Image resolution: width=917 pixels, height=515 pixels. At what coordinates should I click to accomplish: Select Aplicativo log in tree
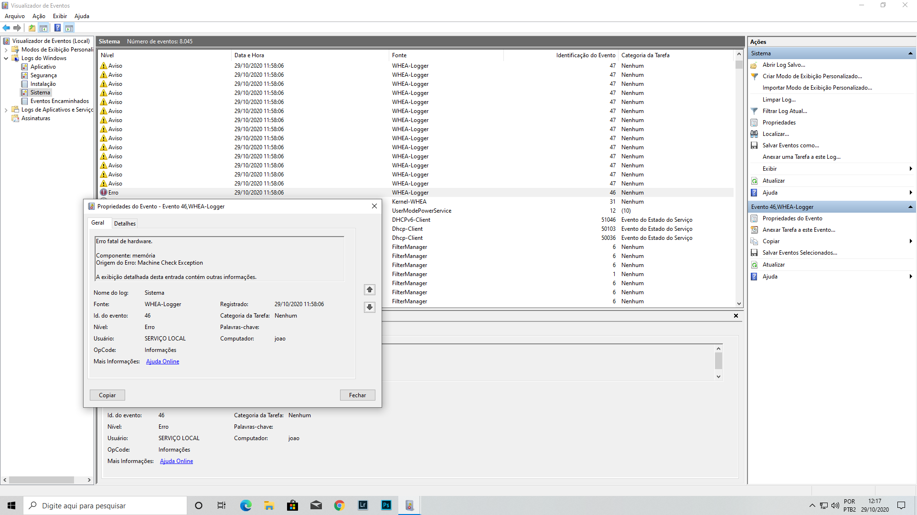[43, 67]
